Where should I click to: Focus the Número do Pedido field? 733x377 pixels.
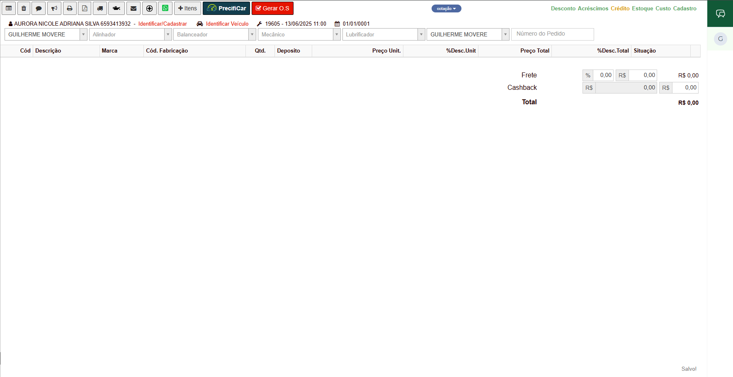point(553,34)
